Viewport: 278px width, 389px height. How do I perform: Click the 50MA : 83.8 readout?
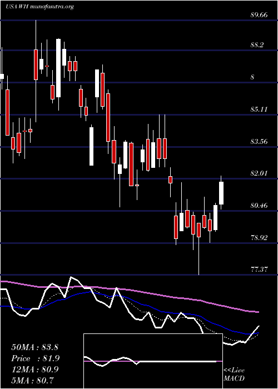pyautogui.click(x=34, y=347)
